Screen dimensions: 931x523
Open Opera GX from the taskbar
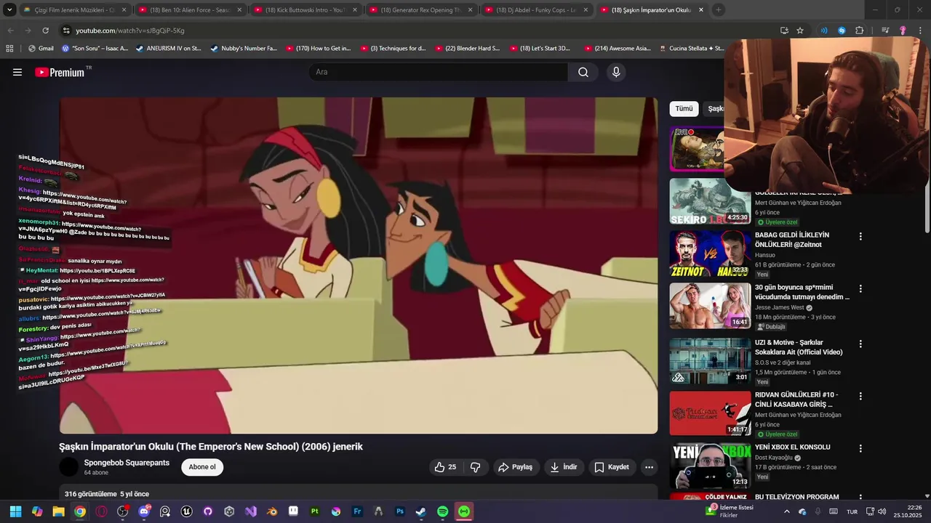coord(101,511)
